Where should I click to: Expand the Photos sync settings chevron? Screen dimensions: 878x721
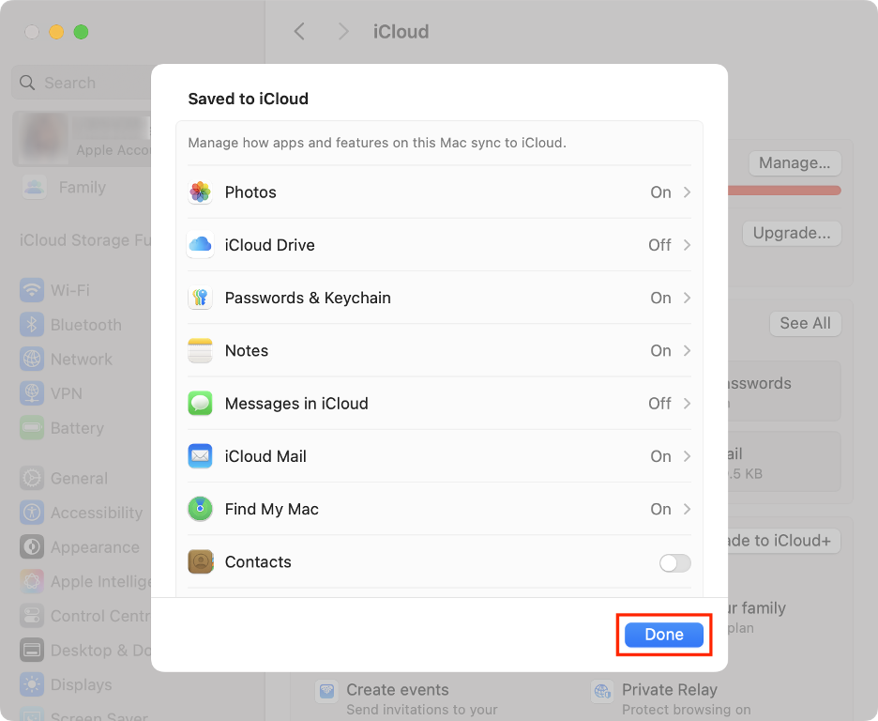(686, 192)
